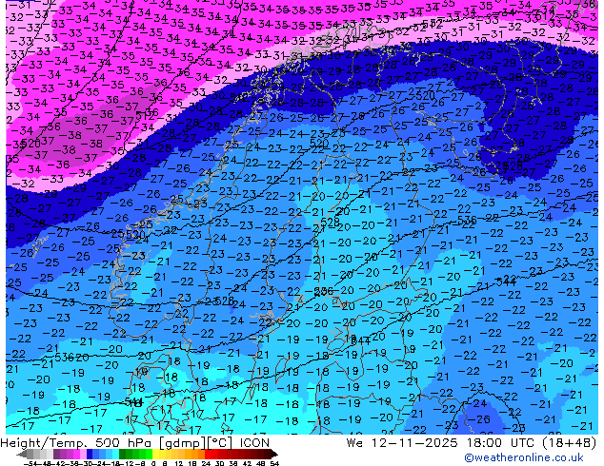The height and width of the screenshot is (466, 604).
Task: Click the magenta legend segment above -36
Action: pos(76,454)
